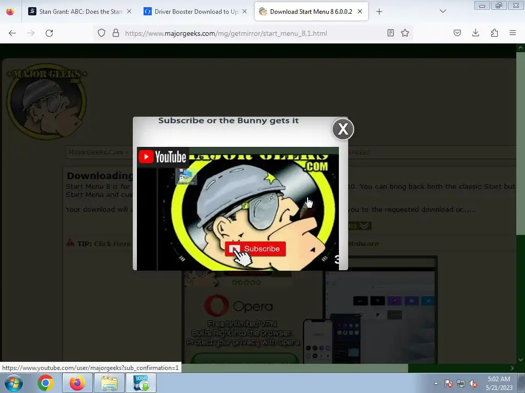525x393 pixels.
Task: Go back with the browser back arrow
Action: (x=12, y=33)
